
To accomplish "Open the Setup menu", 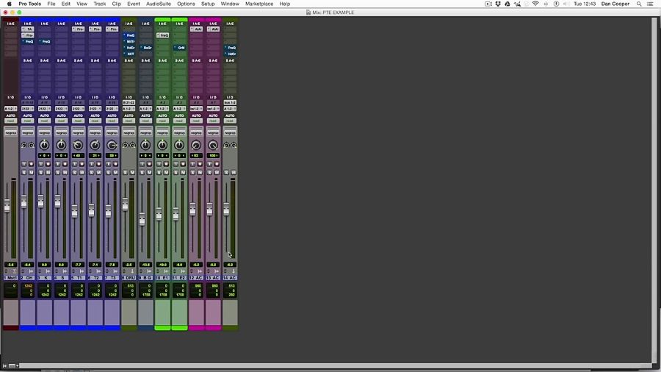I will pyautogui.click(x=208, y=4).
